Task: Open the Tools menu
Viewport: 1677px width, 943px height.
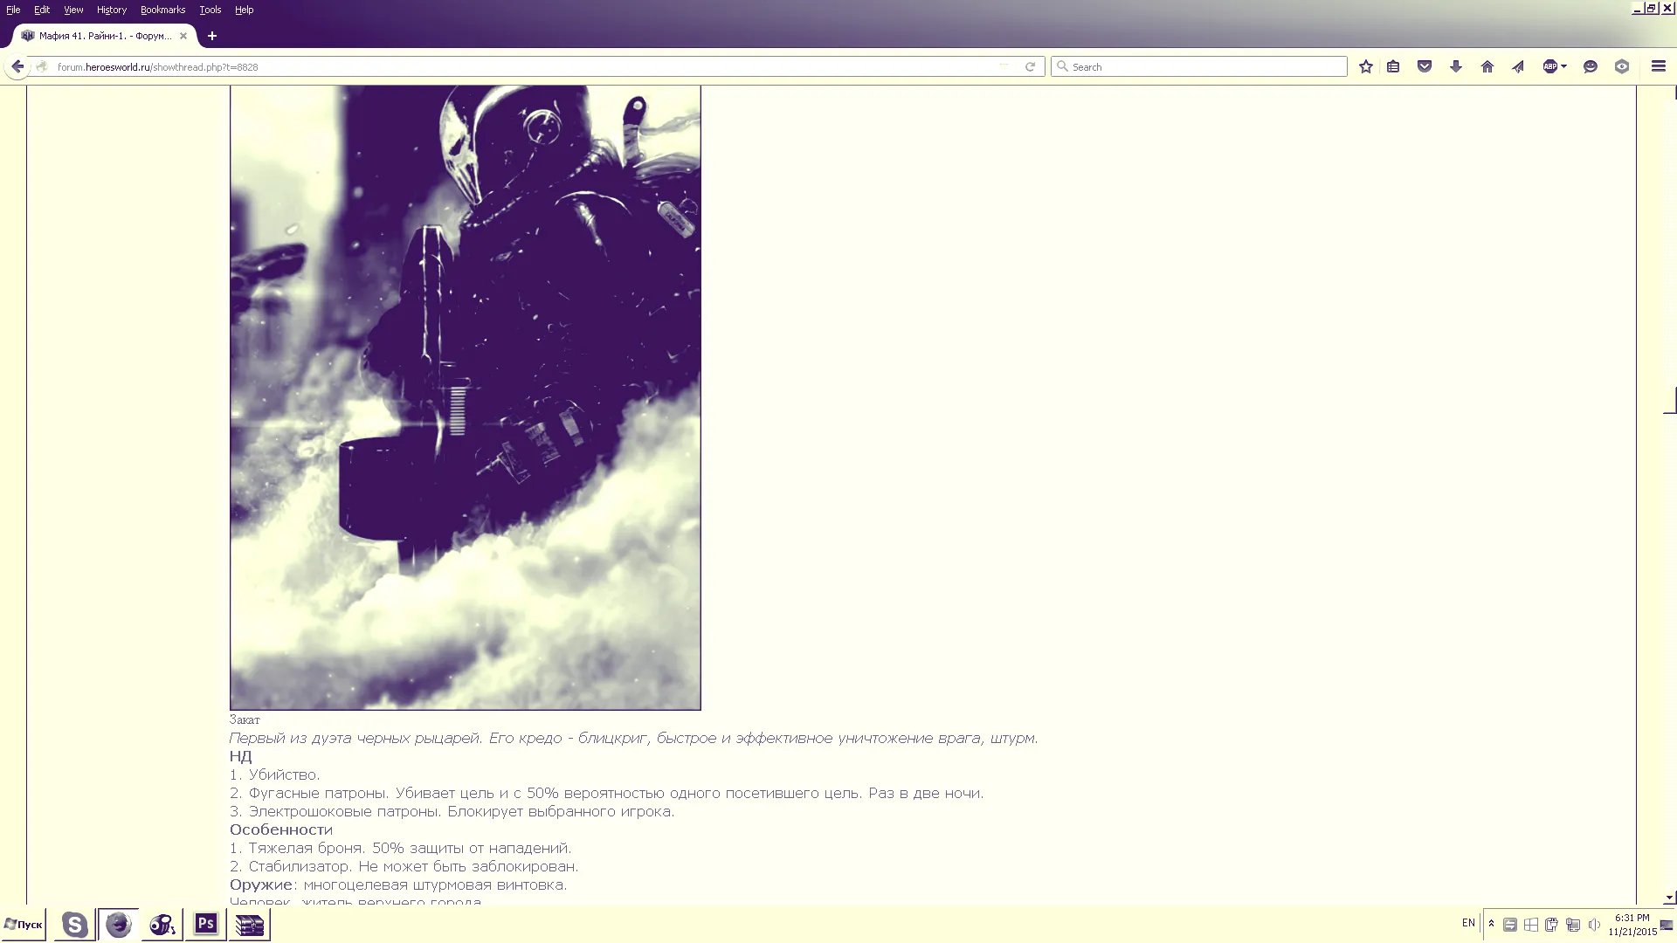Action: tap(210, 10)
